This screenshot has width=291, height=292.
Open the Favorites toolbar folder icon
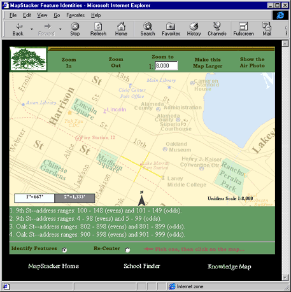click(171, 27)
